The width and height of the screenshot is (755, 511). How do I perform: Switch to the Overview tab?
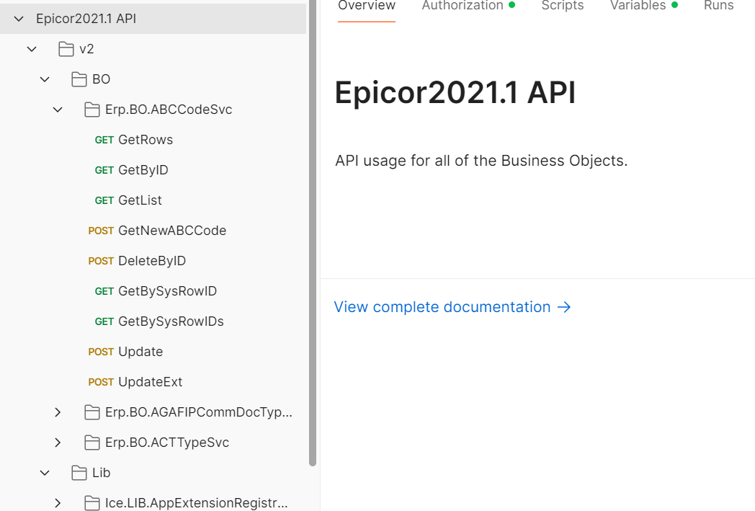tap(367, 6)
